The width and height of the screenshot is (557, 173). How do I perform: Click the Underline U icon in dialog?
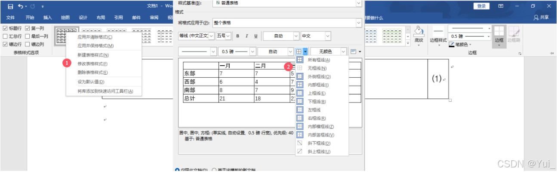256,36
